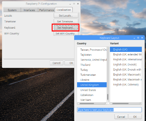Click the Country list scroll-down arrow
The width and height of the screenshot is (146, 121).
point(108,101)
